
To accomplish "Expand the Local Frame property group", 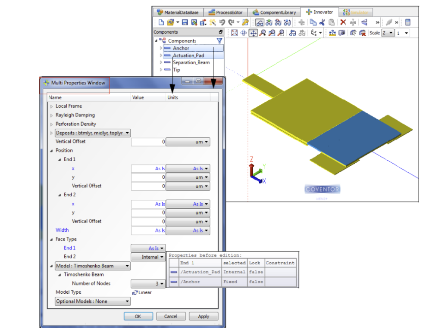I will tap(51, 106).
